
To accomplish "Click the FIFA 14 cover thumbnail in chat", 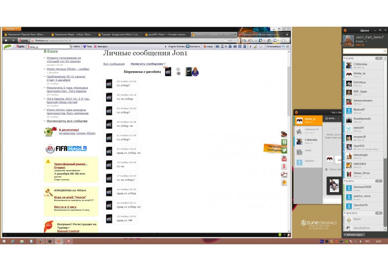I will pyautogui.click(x=334, y=185).
